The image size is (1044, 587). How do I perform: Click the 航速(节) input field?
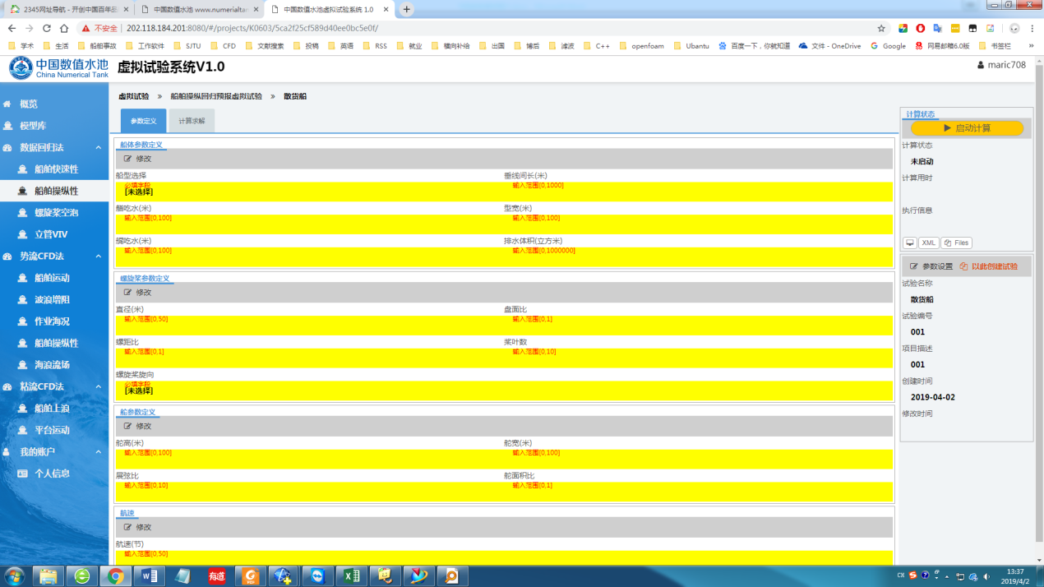pyautogui.click(x=503, y=558)
